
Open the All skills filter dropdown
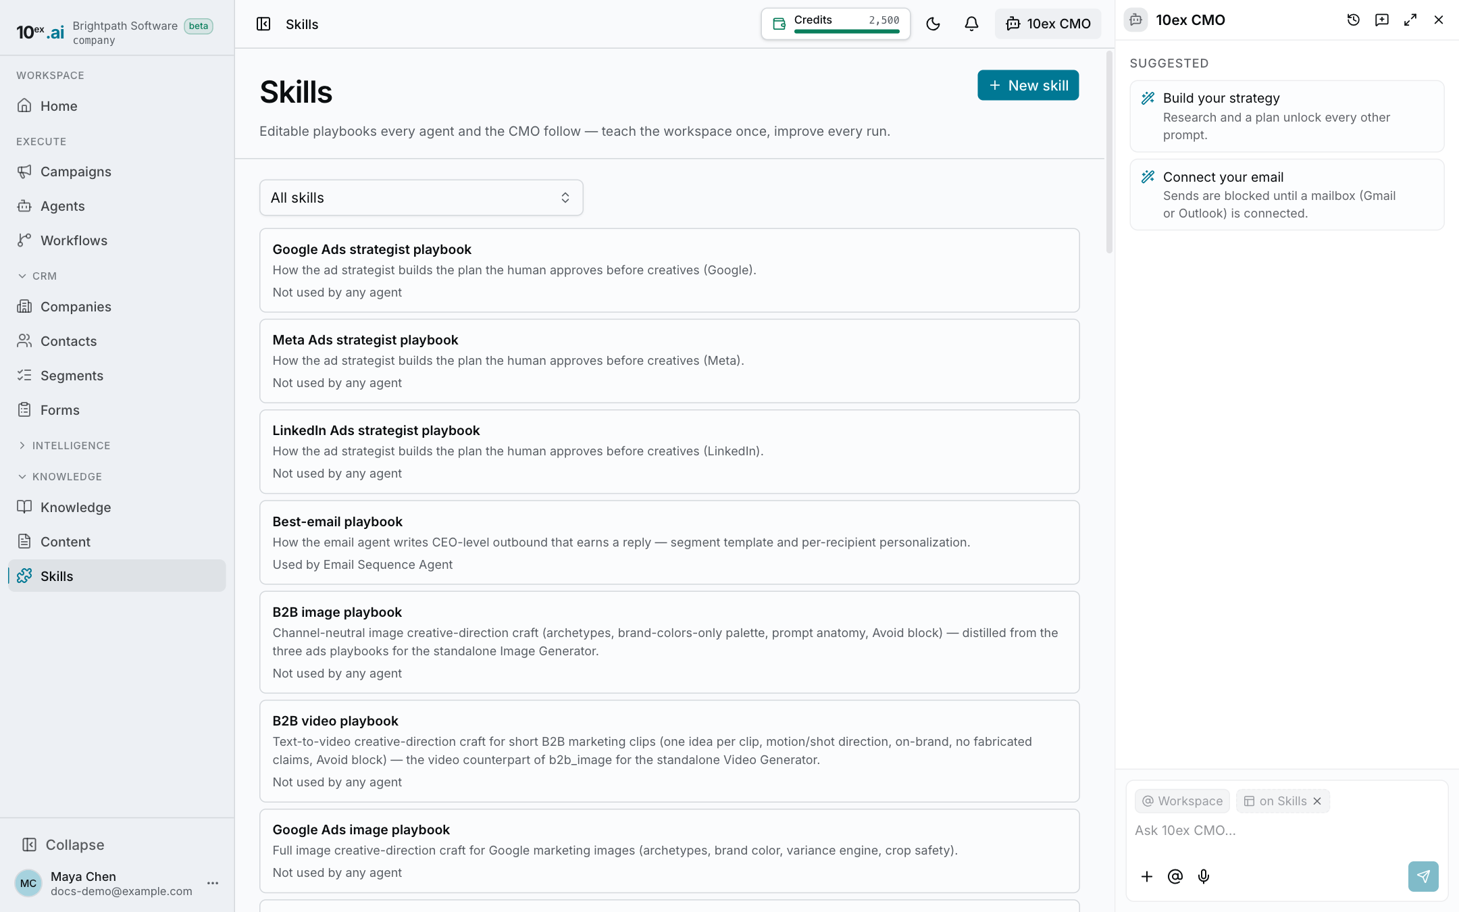click(x=421, y=198)
